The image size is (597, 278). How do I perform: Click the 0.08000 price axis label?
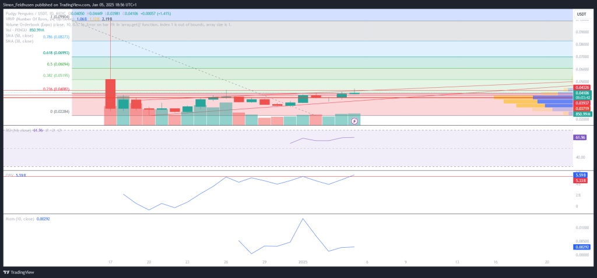[x=581, y=44]
